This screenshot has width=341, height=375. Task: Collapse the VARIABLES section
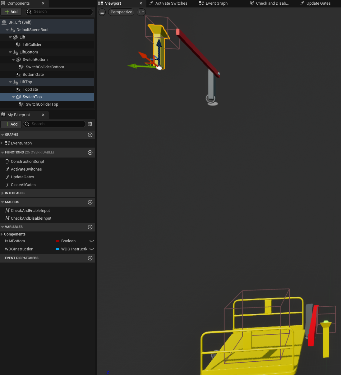[x=2, y=227]
